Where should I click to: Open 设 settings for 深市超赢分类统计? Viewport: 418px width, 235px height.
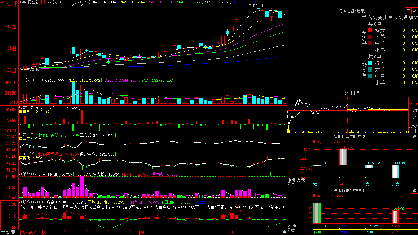click(x=415, y=190)
